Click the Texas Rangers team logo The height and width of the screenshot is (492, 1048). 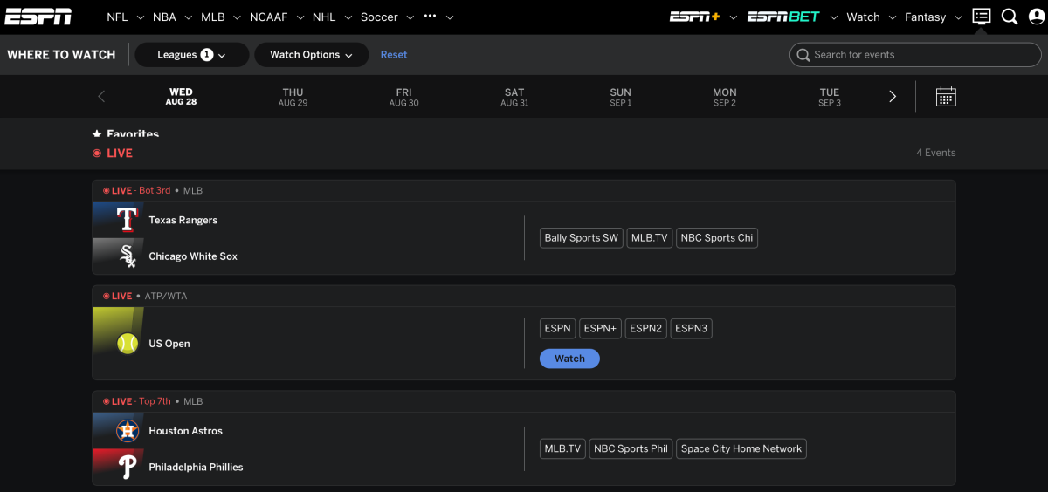click(128, 220)
